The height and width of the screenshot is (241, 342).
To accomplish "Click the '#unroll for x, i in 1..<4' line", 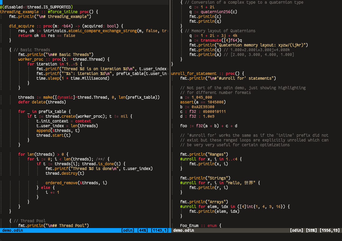I will click(211, 159).
